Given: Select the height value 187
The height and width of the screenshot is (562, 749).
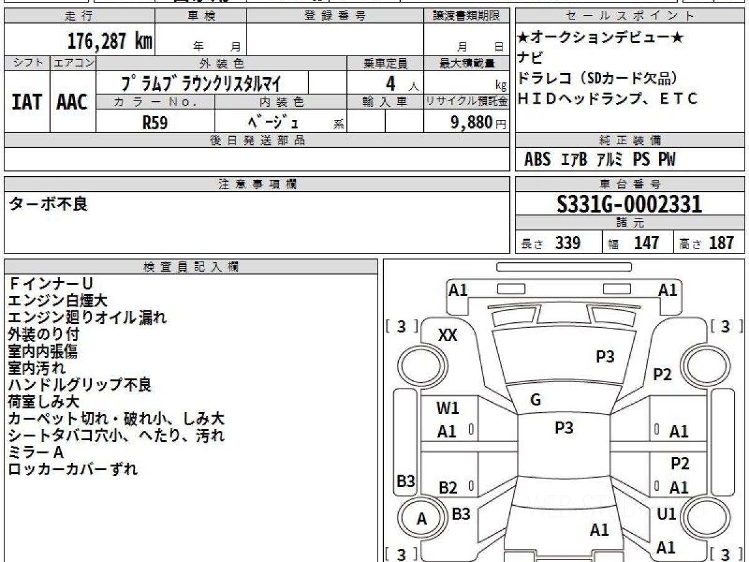Looking at the screenshot, I should pos(722,243).
